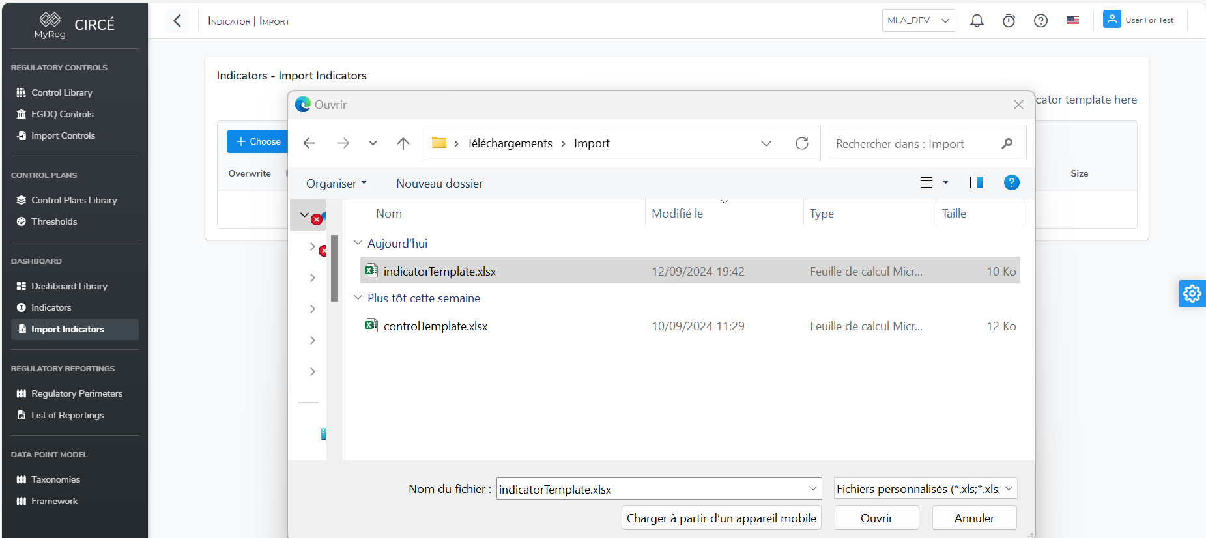
Task: Search in the Import folder field
Action: coord(927,143)
